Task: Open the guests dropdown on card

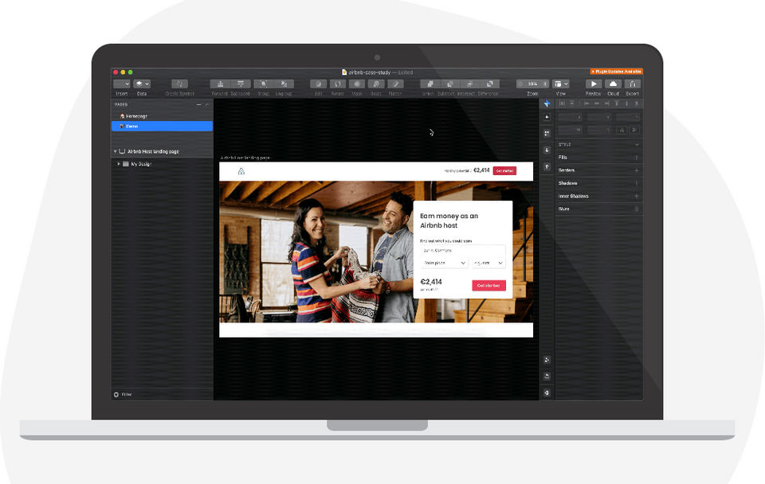Action: pos(488,263)
